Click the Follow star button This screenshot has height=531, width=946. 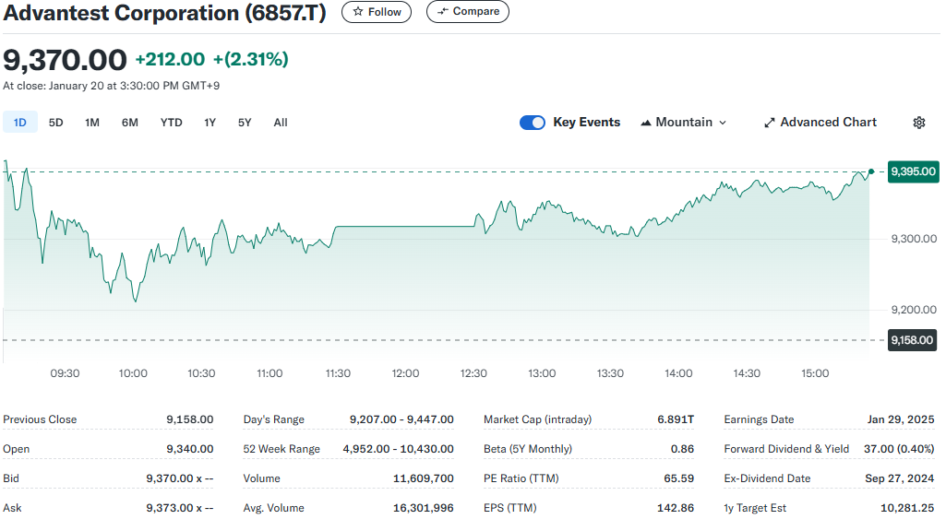(377, 12)
